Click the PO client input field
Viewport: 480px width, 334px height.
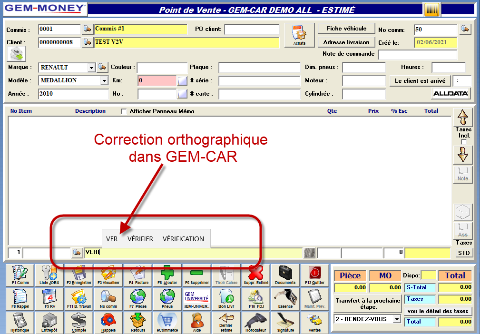[252, 29]
